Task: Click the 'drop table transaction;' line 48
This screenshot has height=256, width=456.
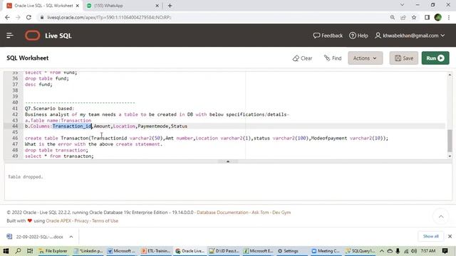Action: (56, 150)
